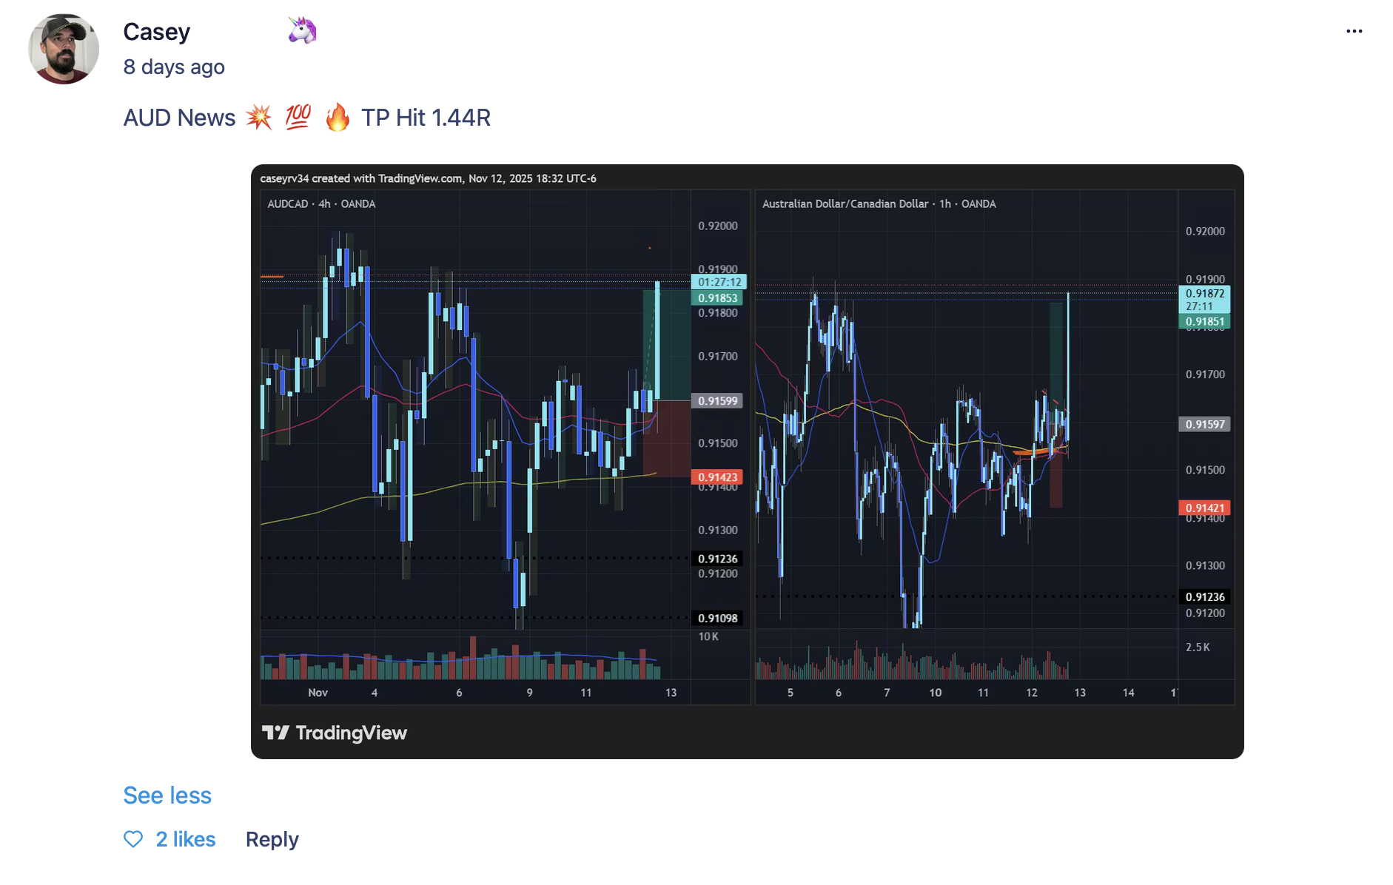Click the 0.91597 entry price label on 1h chart
Screen dimensions: 1393x885
(x=1205, y=424)
